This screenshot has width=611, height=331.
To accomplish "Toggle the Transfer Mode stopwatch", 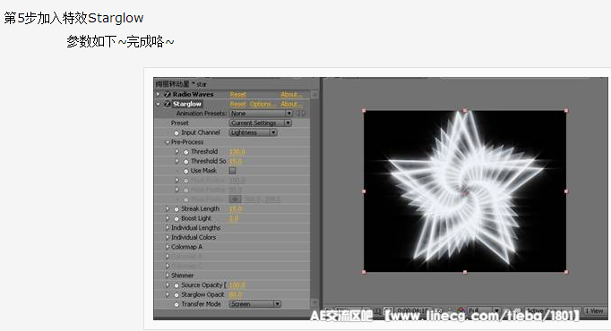I will 176,304.
